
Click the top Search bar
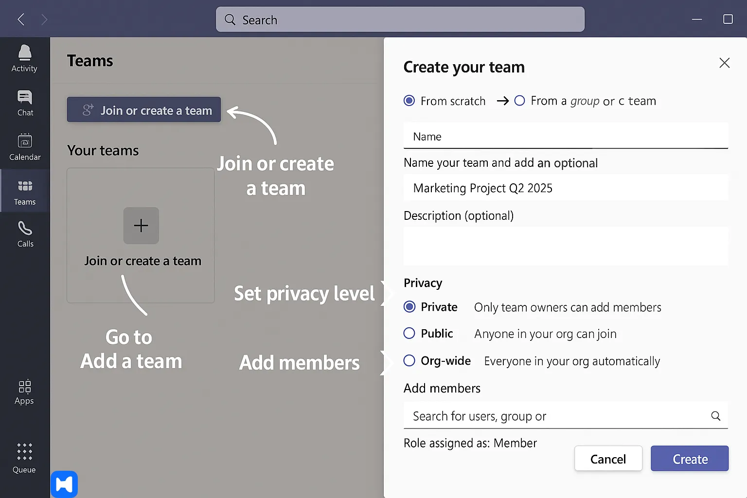(x=400, y=19)
